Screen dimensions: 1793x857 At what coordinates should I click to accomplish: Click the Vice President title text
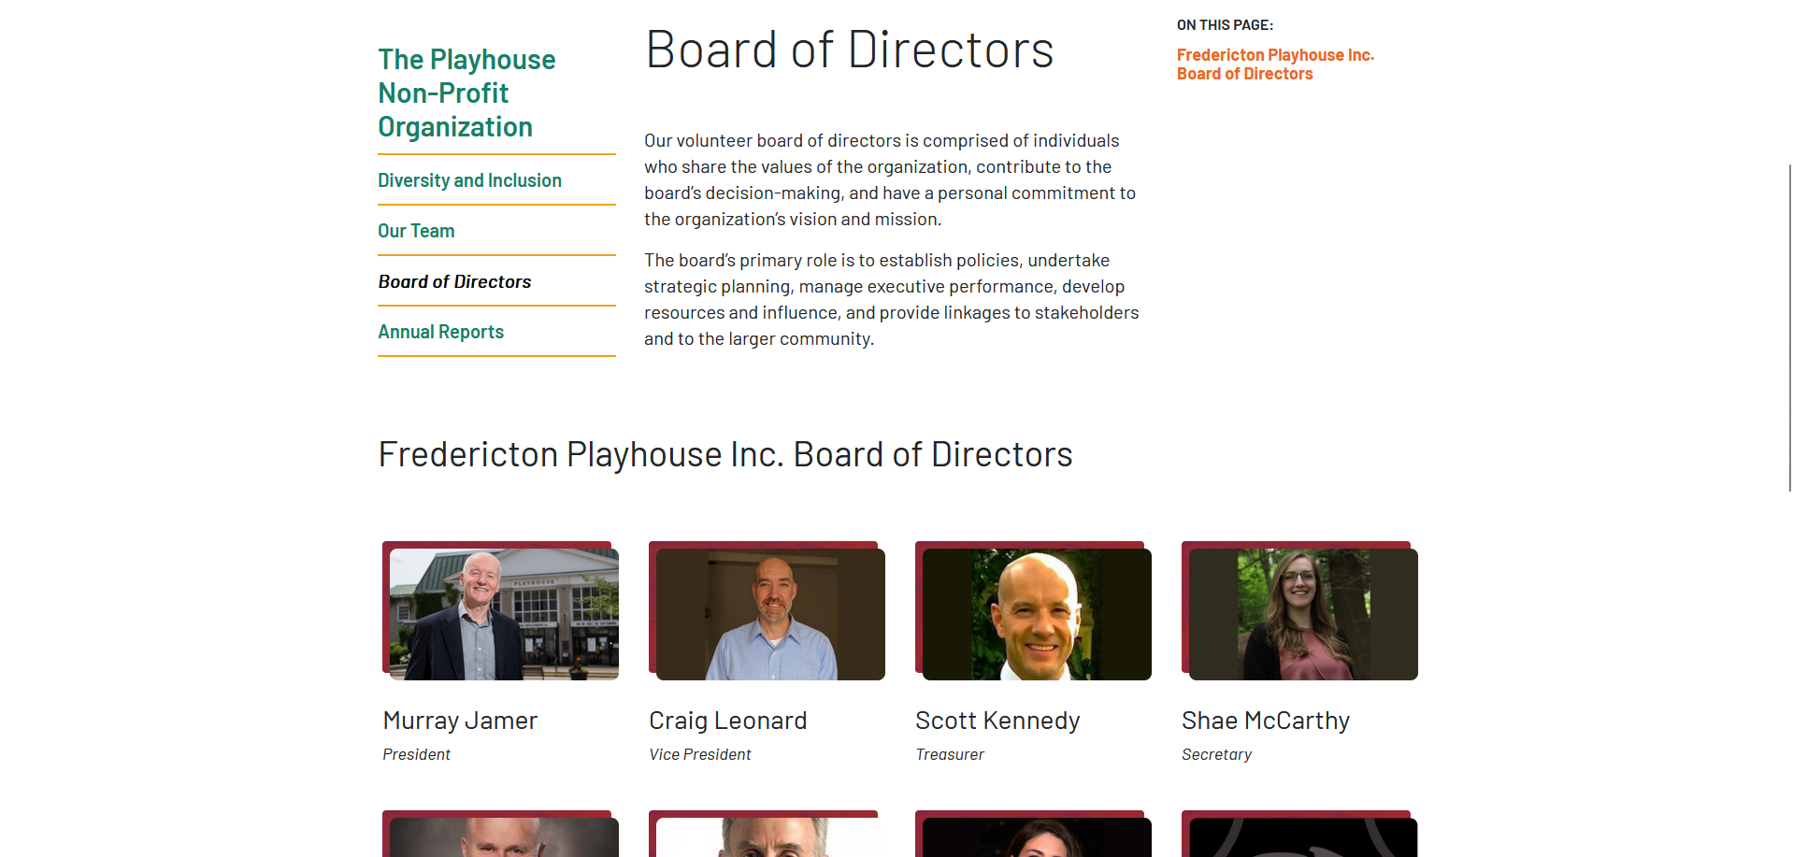(700, 754)
